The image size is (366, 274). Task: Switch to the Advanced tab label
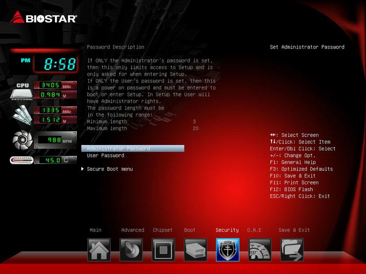133,230
